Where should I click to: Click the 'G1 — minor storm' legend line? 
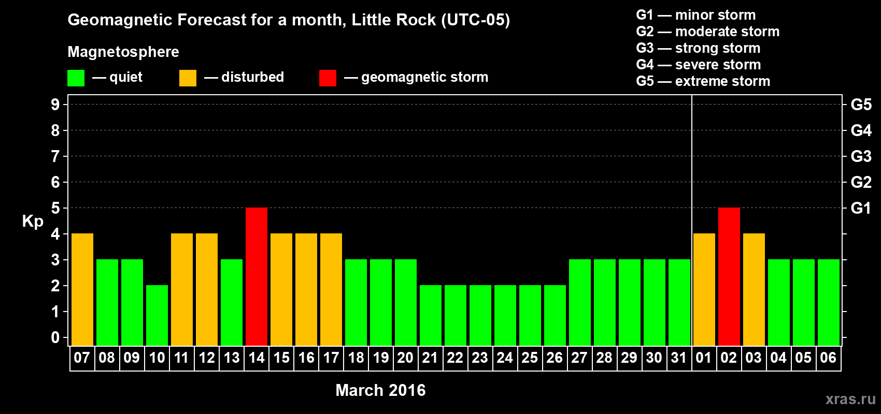[696, 15]
